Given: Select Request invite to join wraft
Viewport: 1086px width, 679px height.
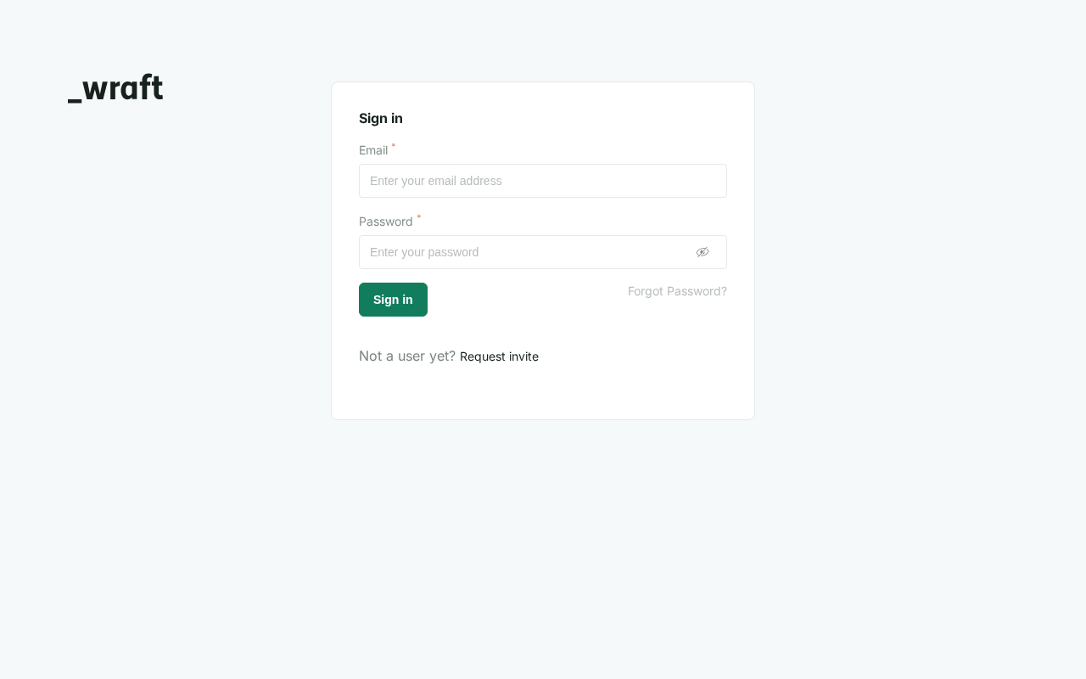Looking at the screenshot, I should pyautogui.click(x=499, y=356).
